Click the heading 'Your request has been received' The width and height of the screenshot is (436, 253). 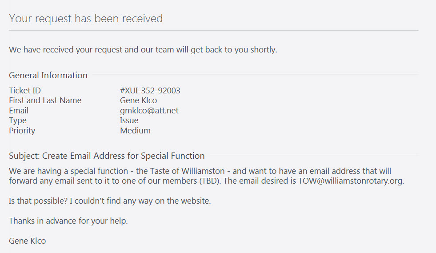coord(86,19)
